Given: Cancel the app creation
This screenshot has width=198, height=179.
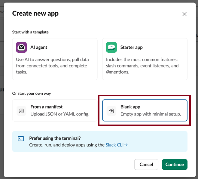Looking at the screenshot, I should (146, 165).
